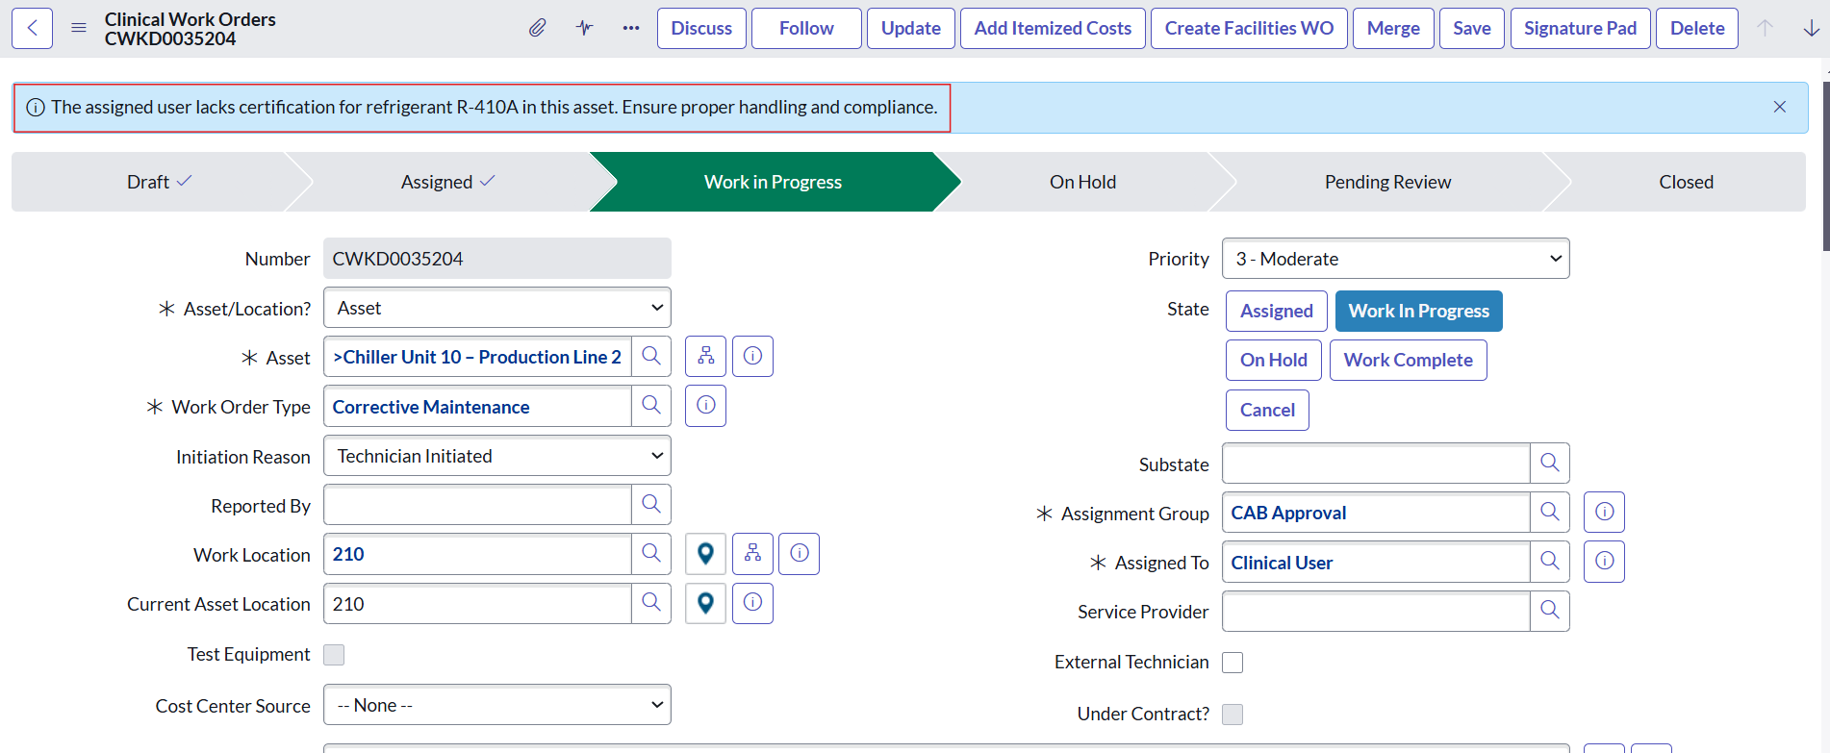
Task: Click into the Service Provider field
Action: [1376, 612]
